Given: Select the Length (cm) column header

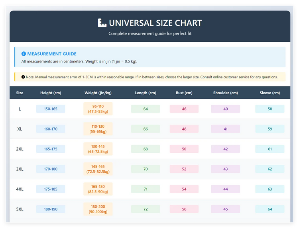Looking at the screenshot, I should tap(146, 93).
